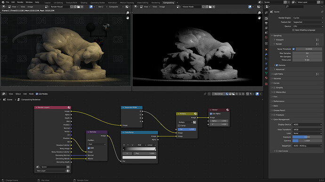Click the Backdrop button
Viewport: 325px width, 182px height.
[x=219, y=94]
